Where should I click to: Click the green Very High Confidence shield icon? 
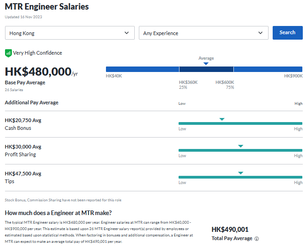click(8, 53)
